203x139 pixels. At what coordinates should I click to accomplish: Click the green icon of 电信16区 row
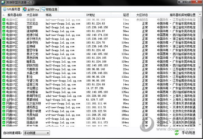pyautogui.click(x=4, y=80)
